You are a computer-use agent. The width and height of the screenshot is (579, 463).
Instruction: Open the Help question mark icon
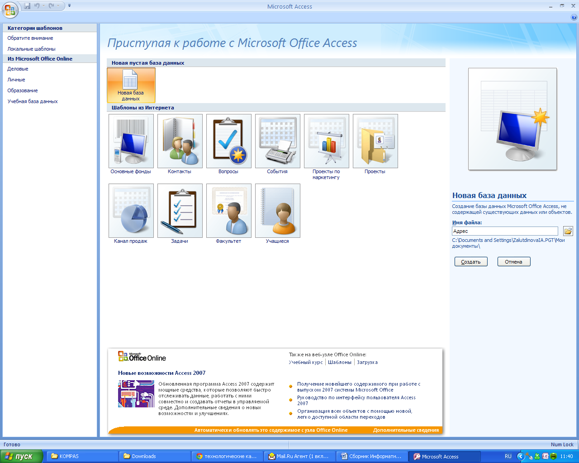pyautogui.click(x=574, y=17)
